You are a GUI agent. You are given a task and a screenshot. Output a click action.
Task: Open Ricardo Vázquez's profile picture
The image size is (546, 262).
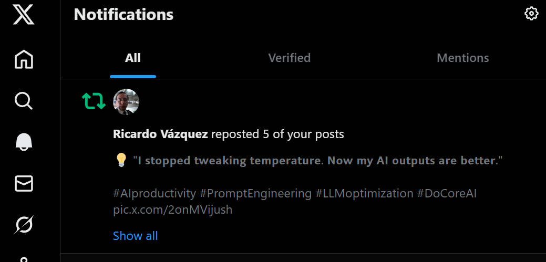[126, 102]
